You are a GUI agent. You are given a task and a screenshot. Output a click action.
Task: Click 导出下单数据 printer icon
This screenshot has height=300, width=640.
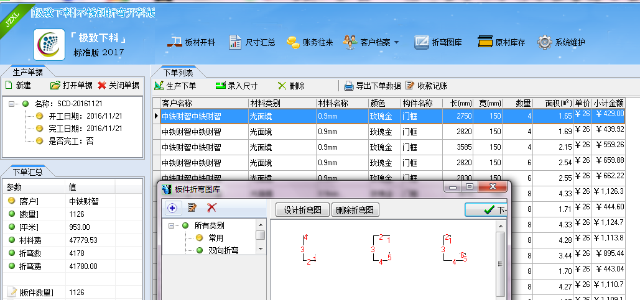point(348,86)
